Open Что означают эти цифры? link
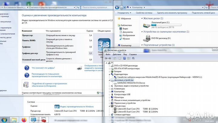 coord(43,68)
